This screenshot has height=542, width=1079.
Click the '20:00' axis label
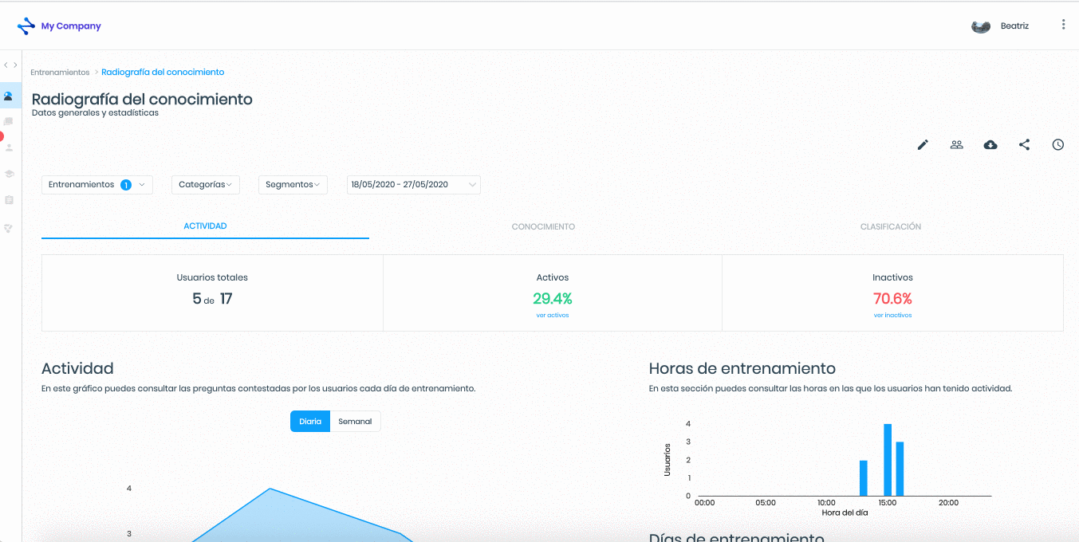pyautogui.click(x=948, y=503)
